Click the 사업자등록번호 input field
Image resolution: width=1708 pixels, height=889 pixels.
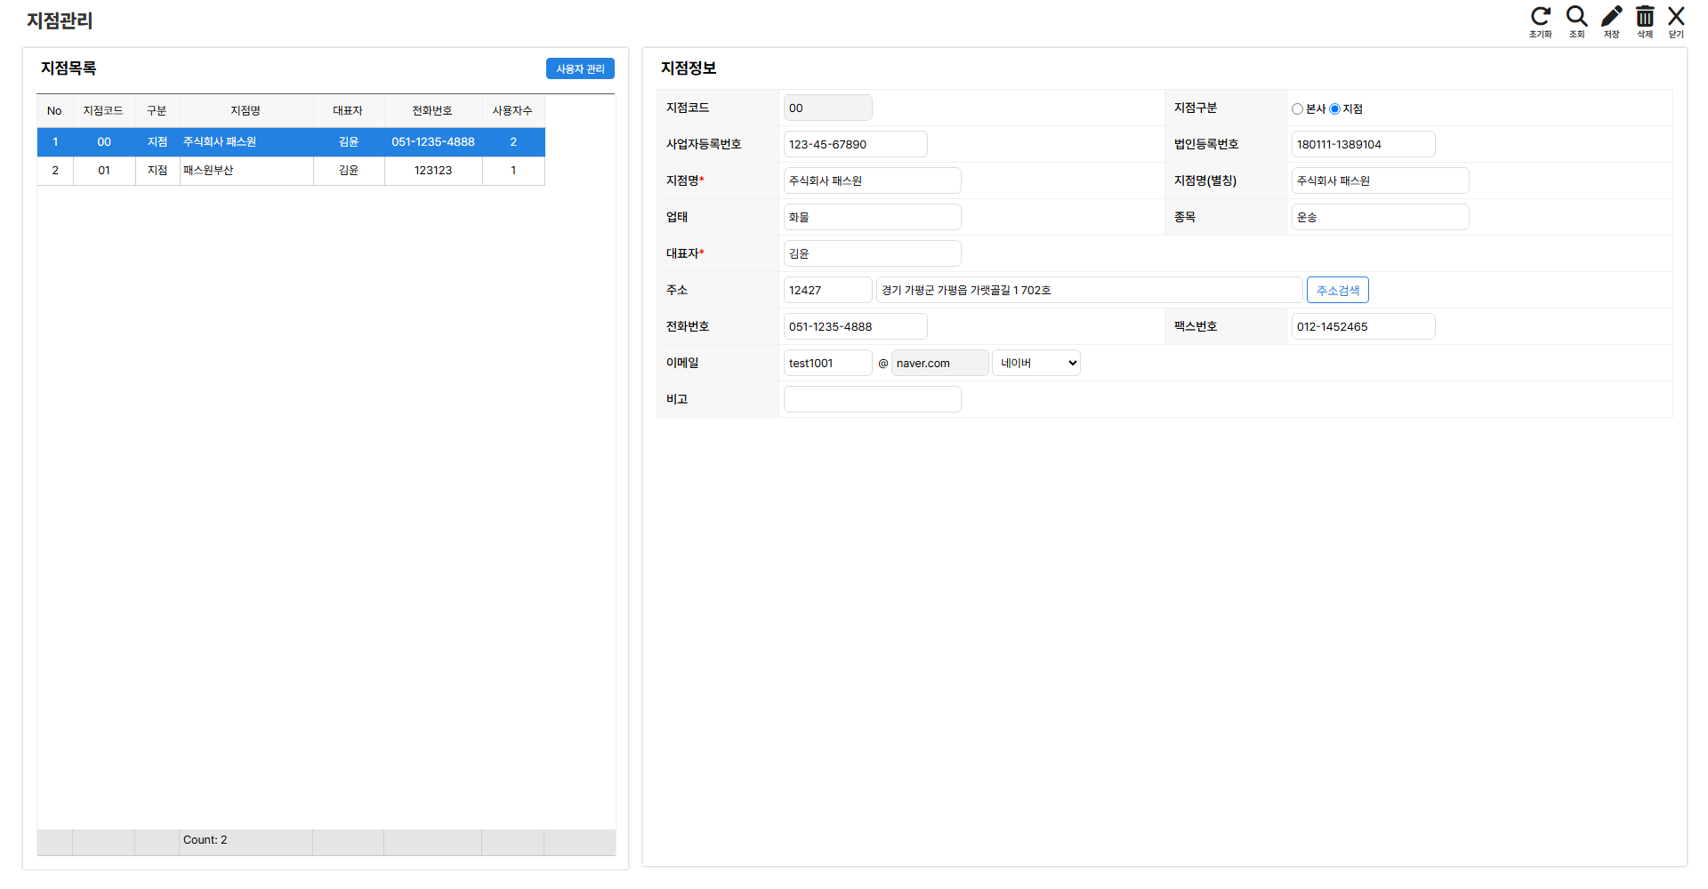click(x=855, y=144)
